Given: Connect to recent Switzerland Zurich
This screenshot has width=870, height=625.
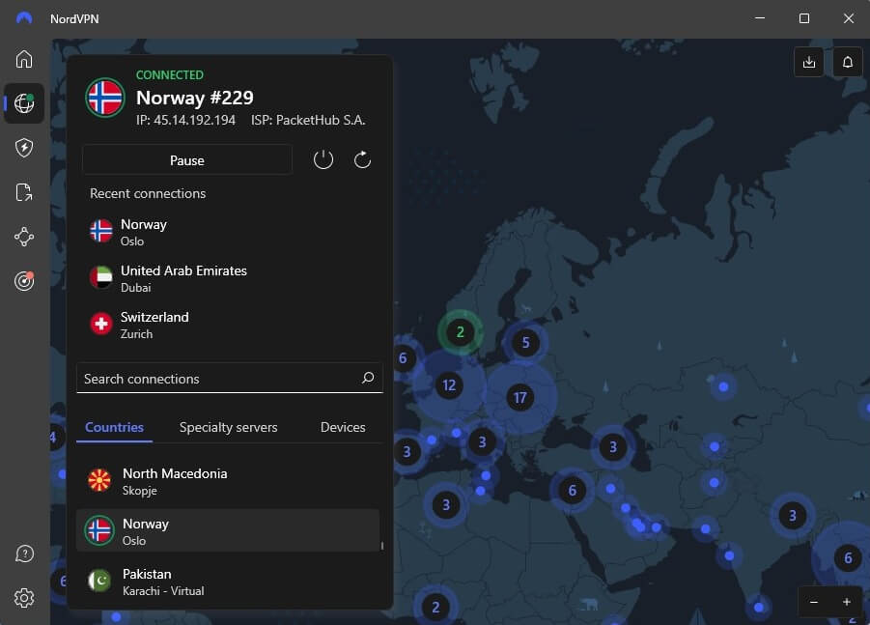Looking at the screenshot, I should [x=229, y=325].
